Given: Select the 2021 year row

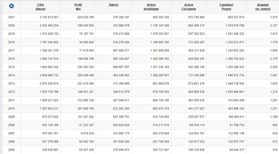Looking at the screenshot, I should 141,17.
